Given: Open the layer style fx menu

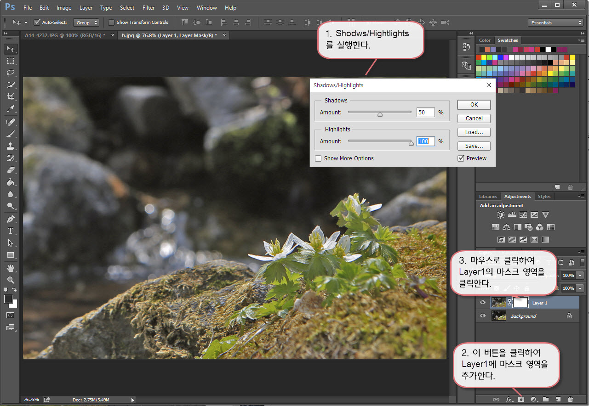Looking at the screenshot, I should point(509,400).
